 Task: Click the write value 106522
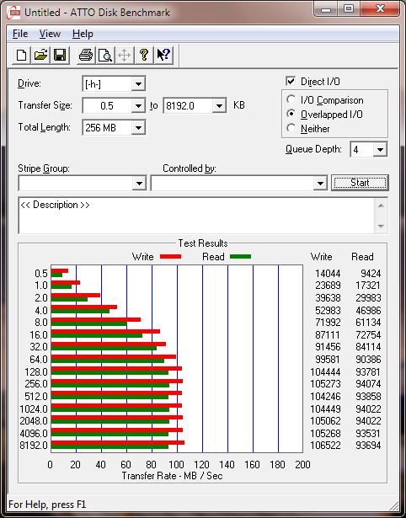tap(325, 446)
